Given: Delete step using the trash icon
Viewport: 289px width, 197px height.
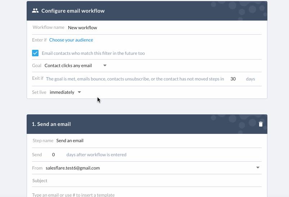Looking at the screenshot, I should (261, 124).
